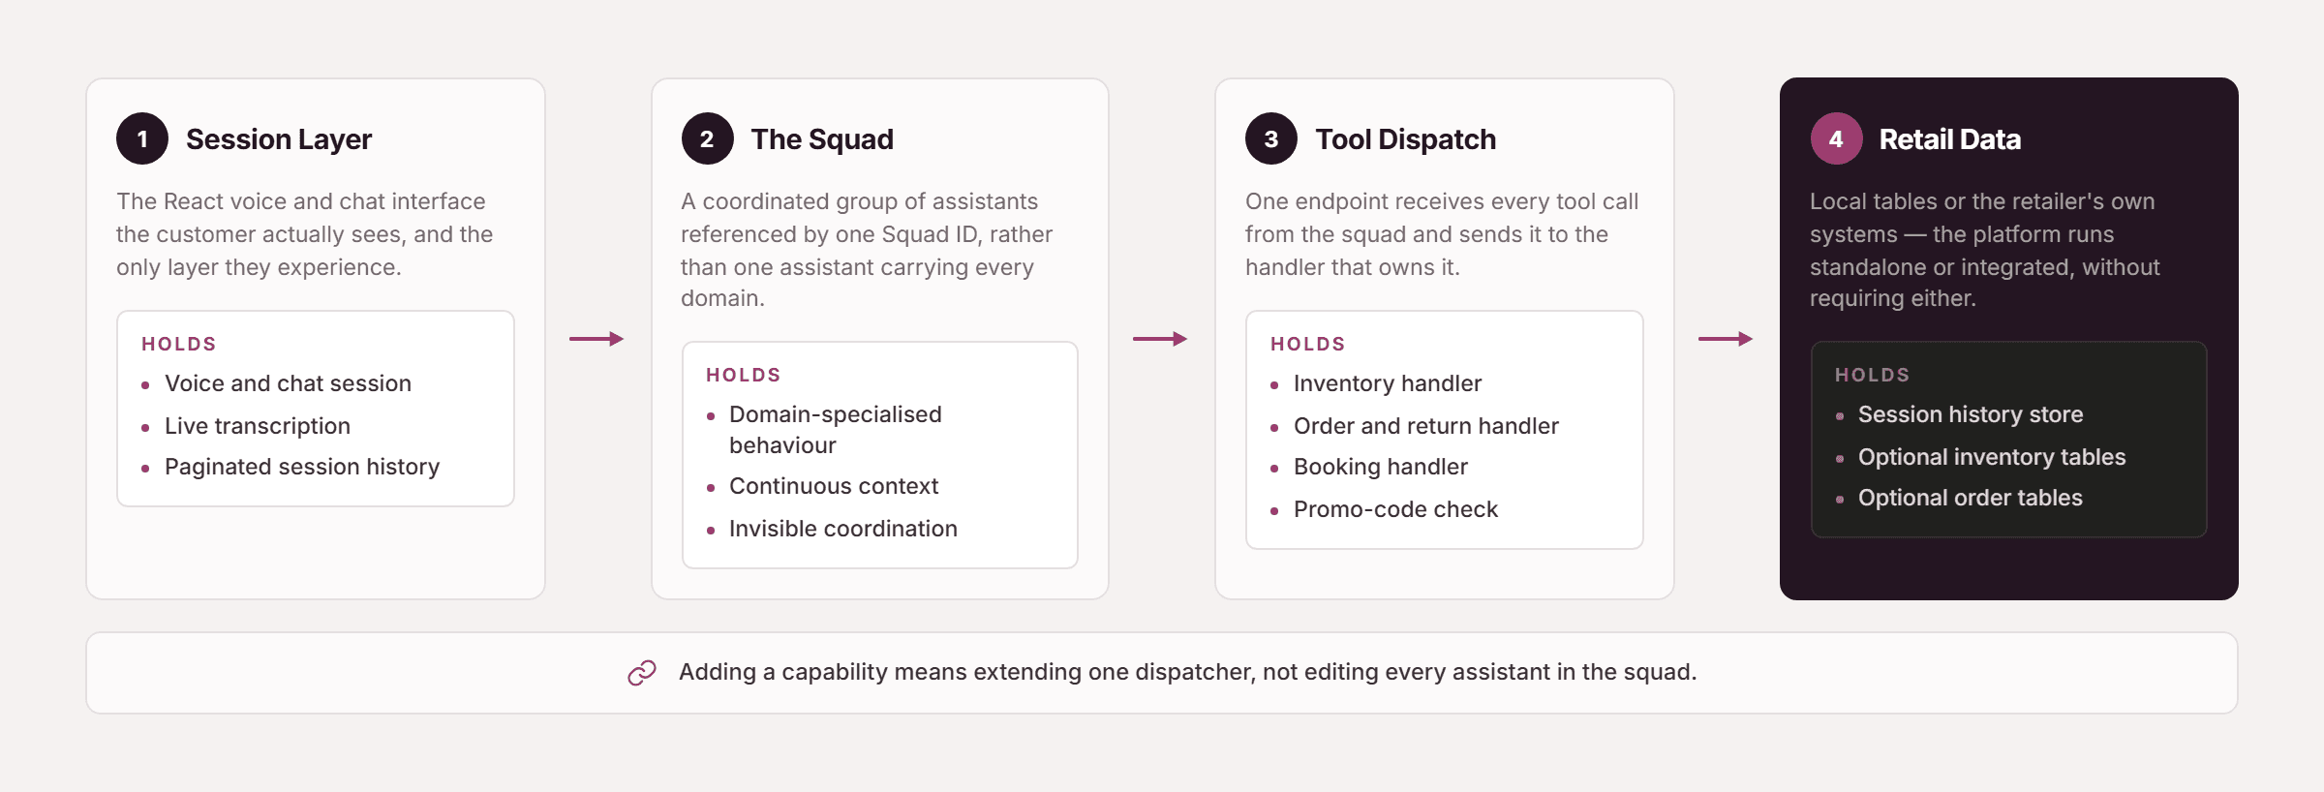Select the Session Layer heading
The width and height of the screenshot is (2324, 792).
pos(279,139)
